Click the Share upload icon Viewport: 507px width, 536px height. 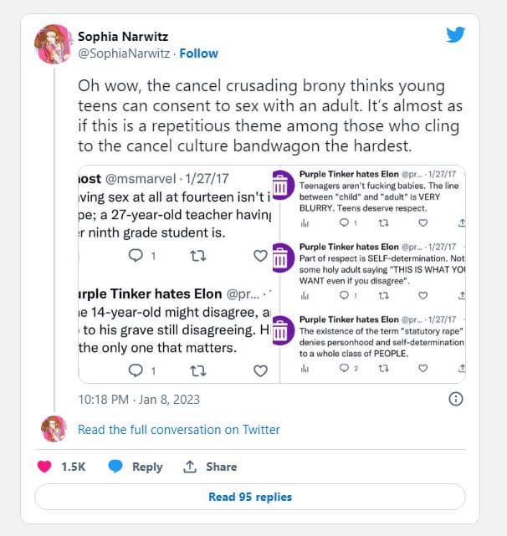[190, 467]
